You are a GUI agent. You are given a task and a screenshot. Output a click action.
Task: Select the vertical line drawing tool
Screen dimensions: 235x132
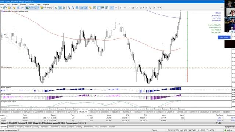121,8
